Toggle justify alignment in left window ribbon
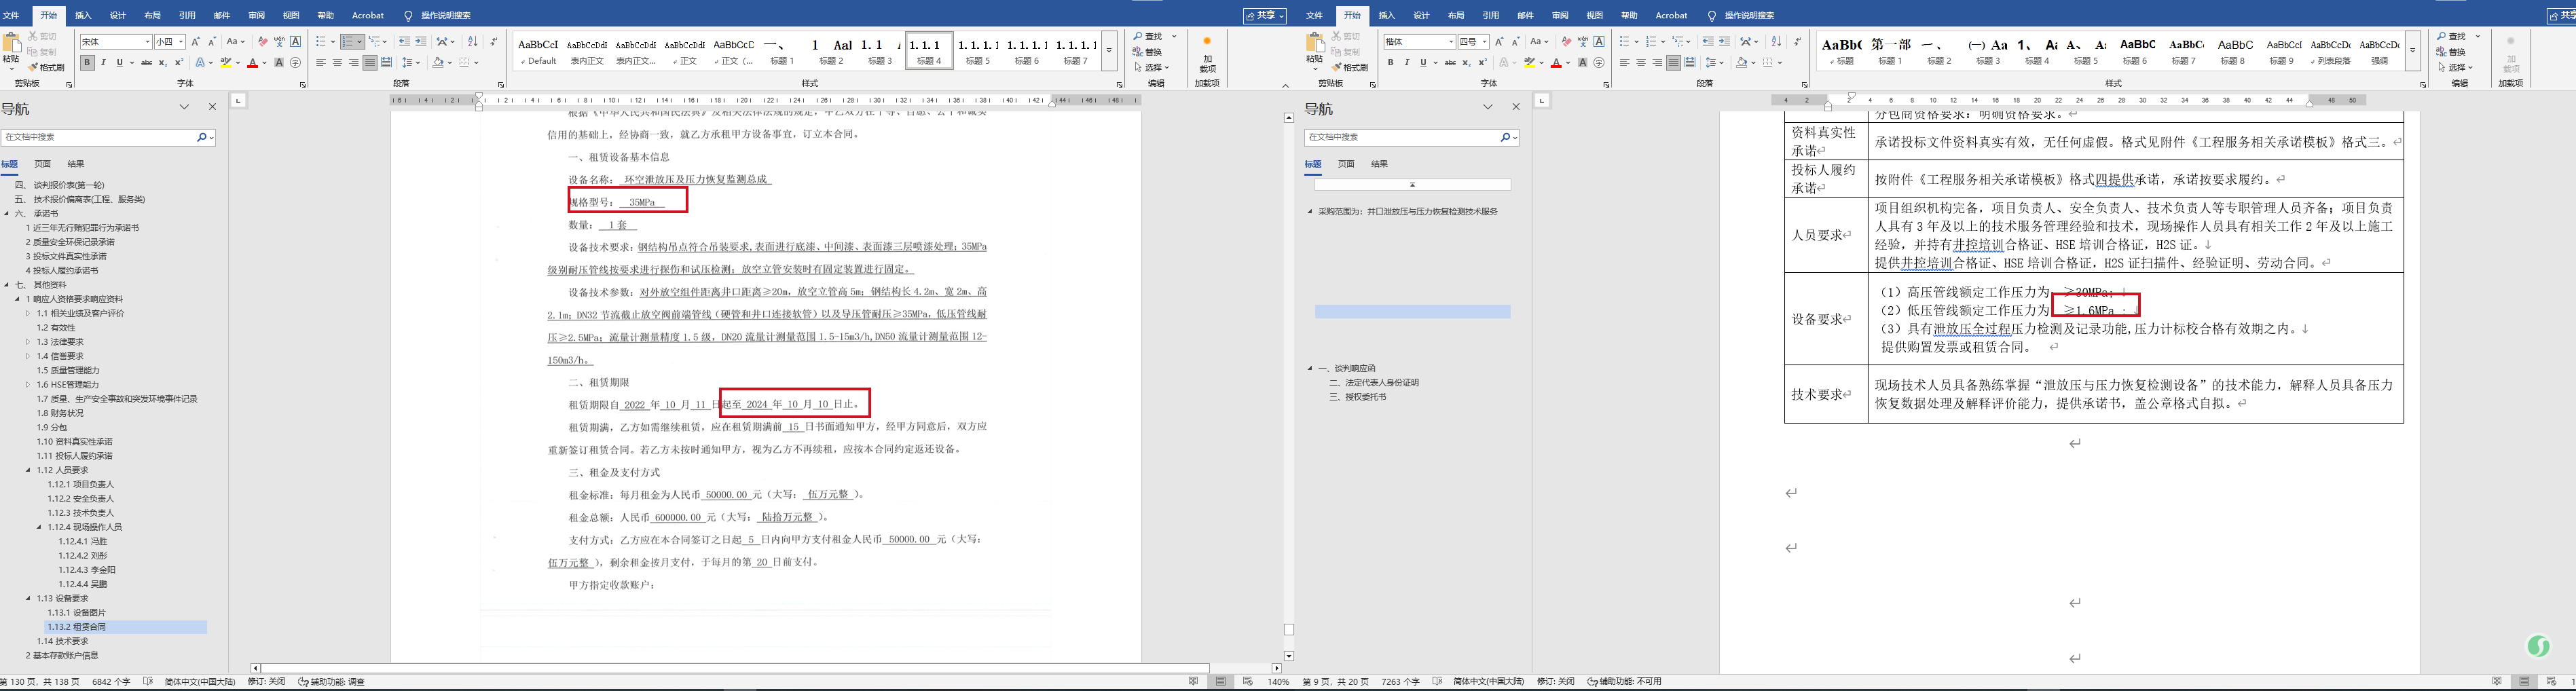 click(x=370, y=63)
